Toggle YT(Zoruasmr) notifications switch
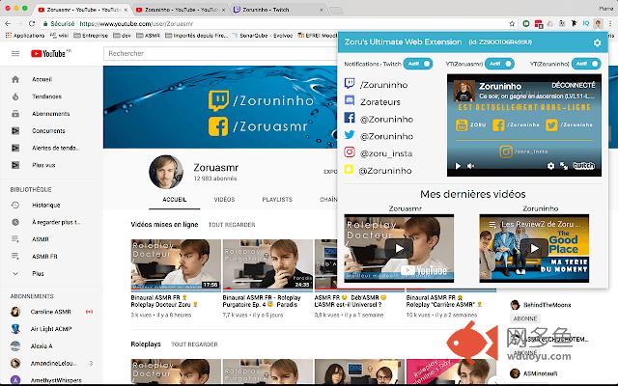The image size is (618, 386). click(499, 64)
